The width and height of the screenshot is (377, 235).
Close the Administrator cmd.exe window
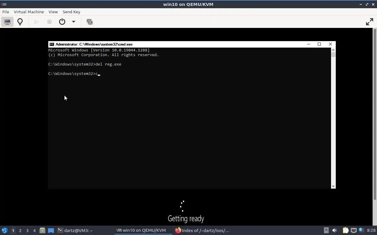coord(330,44)
